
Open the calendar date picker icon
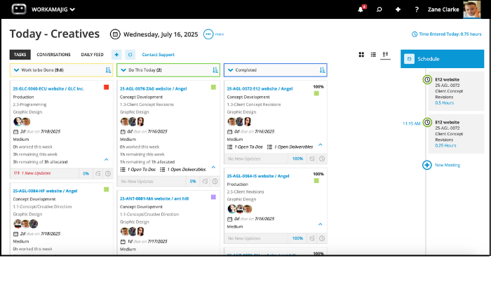click(115, 34)
